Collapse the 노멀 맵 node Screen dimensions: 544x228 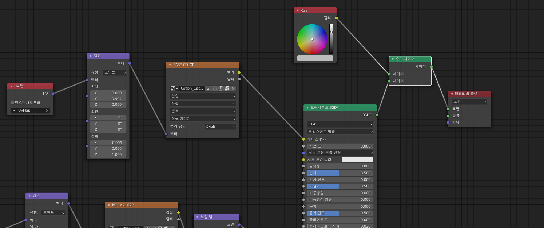[x=197, y=217]
